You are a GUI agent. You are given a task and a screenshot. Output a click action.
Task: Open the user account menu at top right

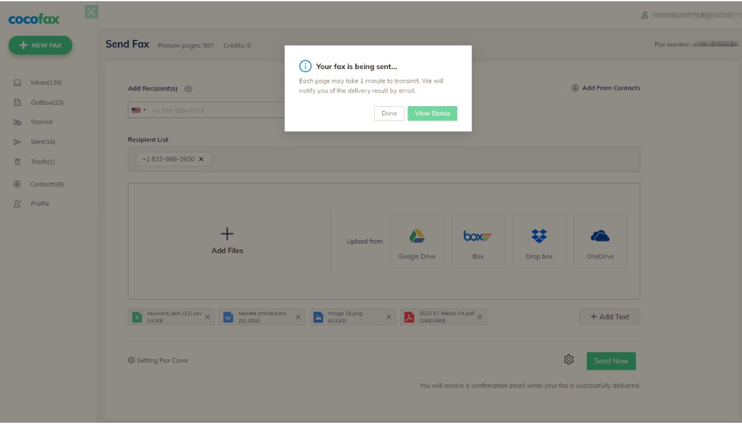690,15
